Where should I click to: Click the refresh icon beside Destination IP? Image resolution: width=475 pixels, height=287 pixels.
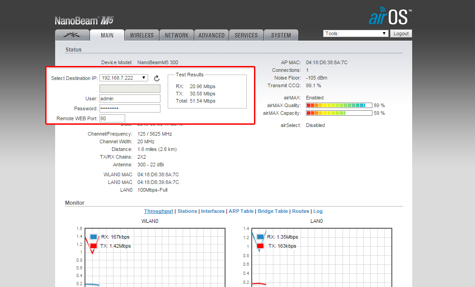tap(157, 78)
